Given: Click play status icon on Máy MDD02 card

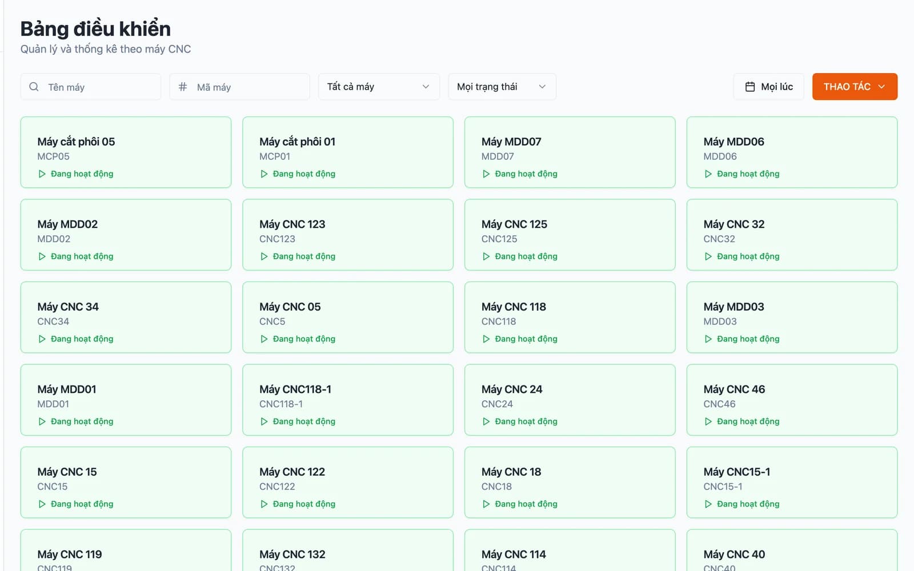Looking at the screenshot, I should [42, 256].
